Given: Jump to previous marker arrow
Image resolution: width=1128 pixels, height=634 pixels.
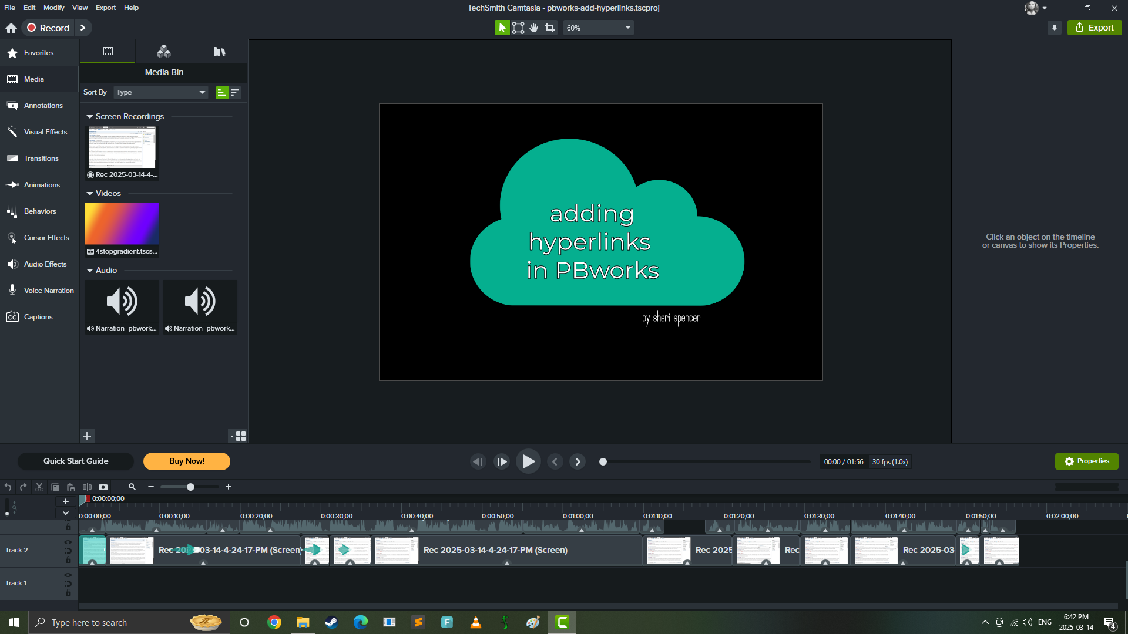Looking at the screenshot, I should [555, 462].
